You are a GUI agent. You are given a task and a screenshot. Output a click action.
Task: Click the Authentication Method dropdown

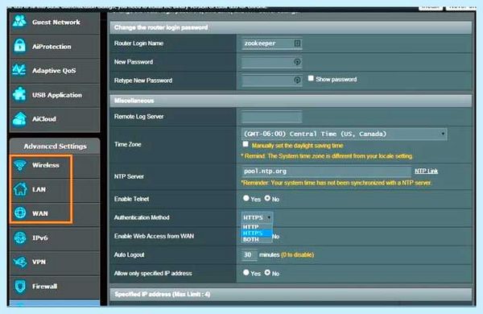(x=257, y=217)
